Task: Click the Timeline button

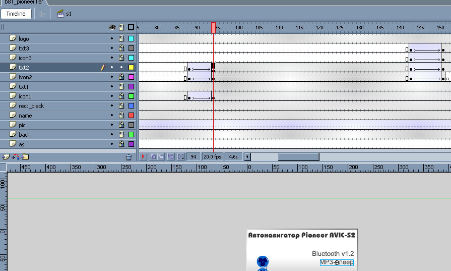Action: [x=16, y=14]
